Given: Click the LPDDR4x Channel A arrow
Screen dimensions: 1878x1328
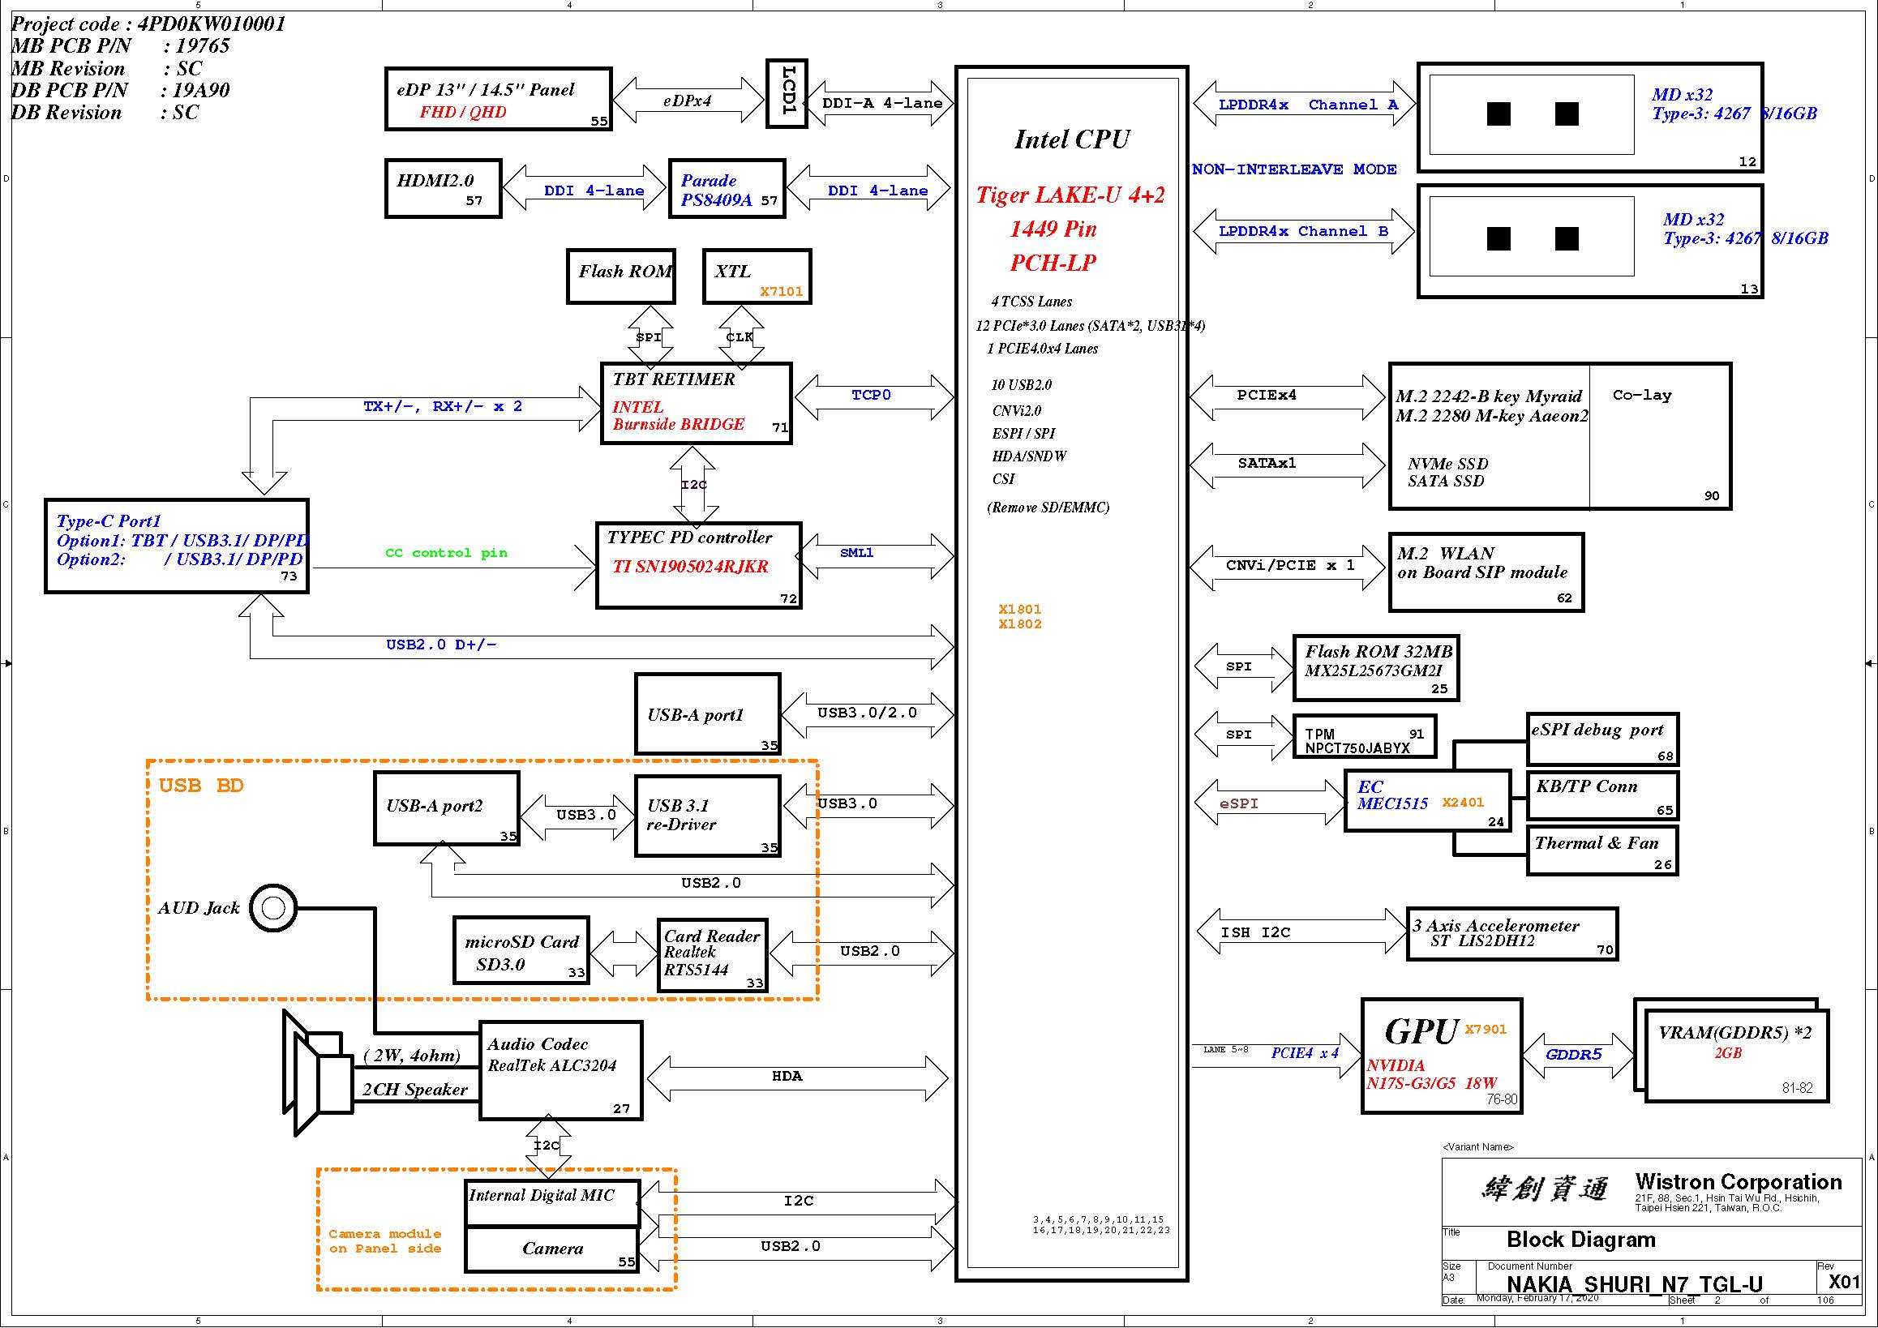Looking at the screenshot, I should pyautogui.click(x=1305, y=104).
